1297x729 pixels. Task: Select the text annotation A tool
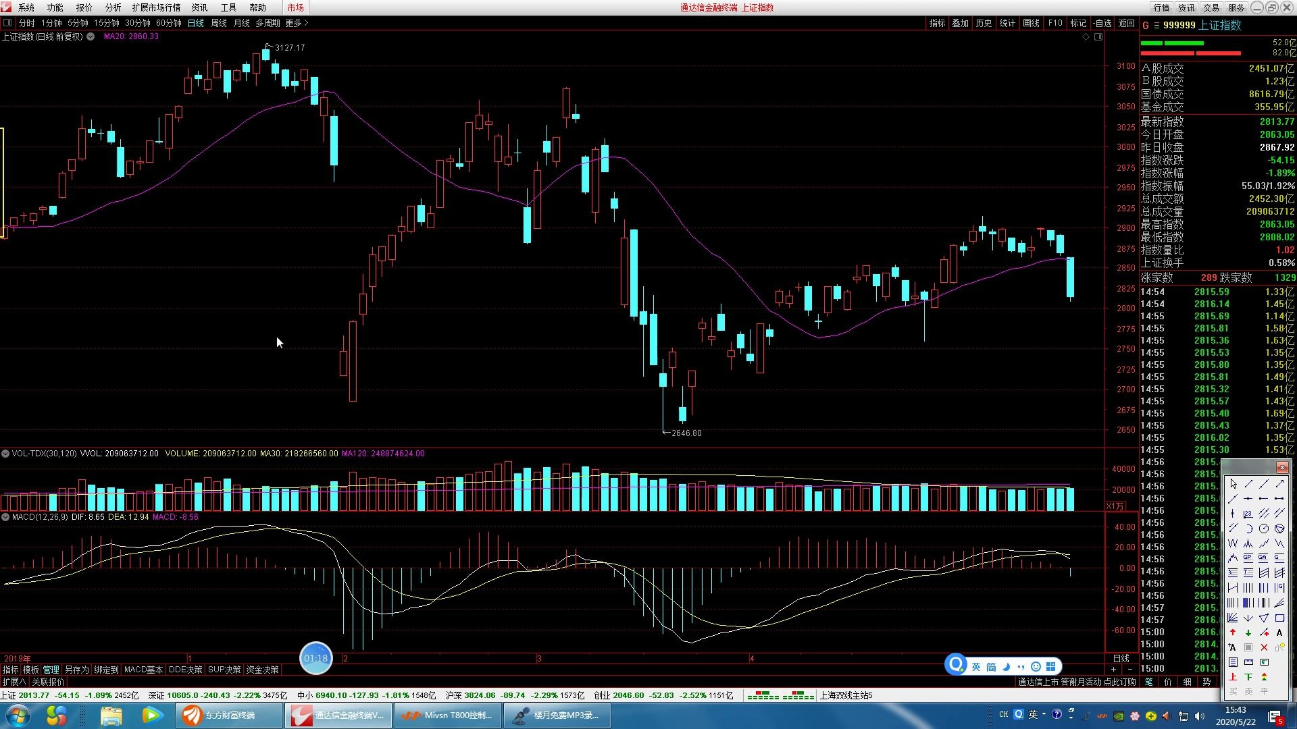[x=1279, y=633]
